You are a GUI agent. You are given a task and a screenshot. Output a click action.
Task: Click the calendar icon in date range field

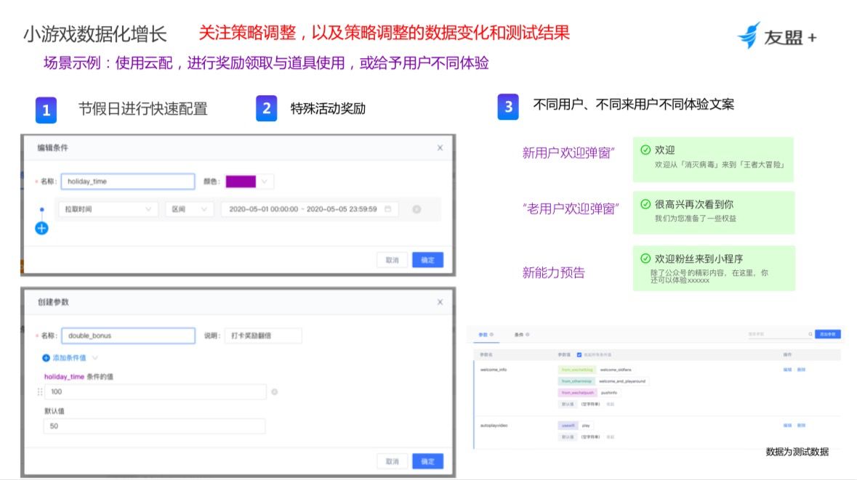[388, 209]
